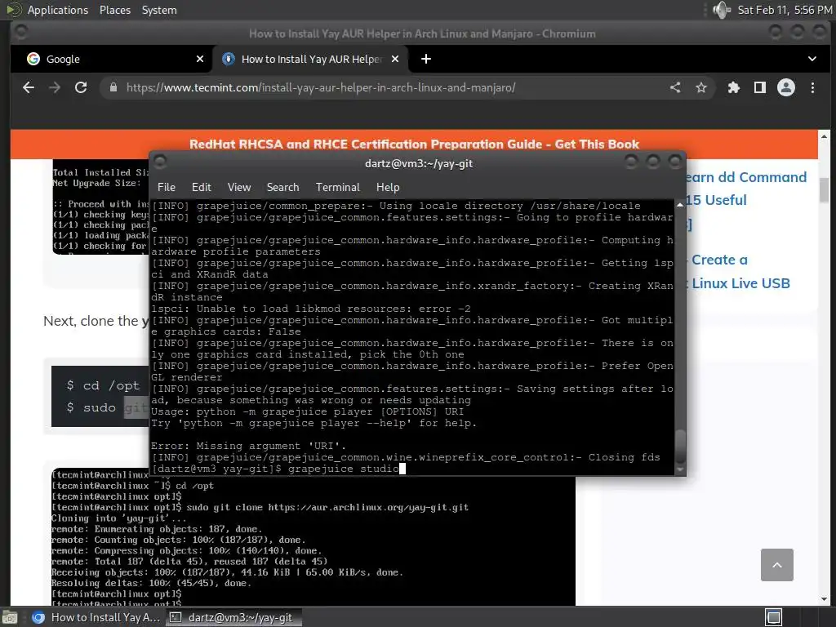Click the 'Next, clone the' paragraph text

tap(96, 321)
